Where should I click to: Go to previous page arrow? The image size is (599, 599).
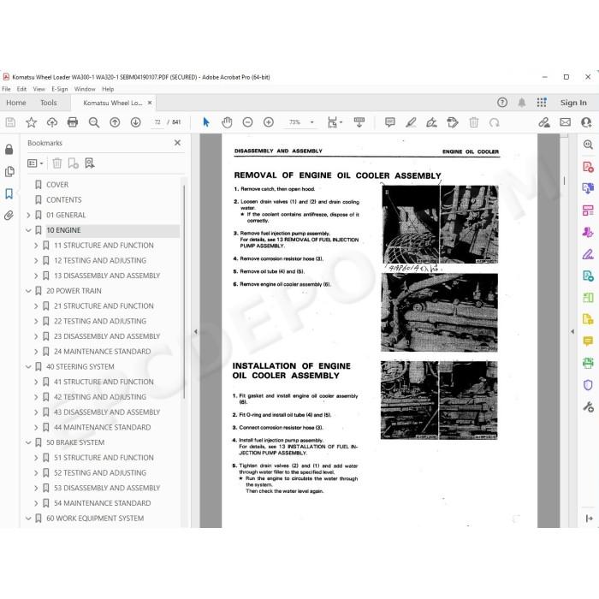click(115, 122)
